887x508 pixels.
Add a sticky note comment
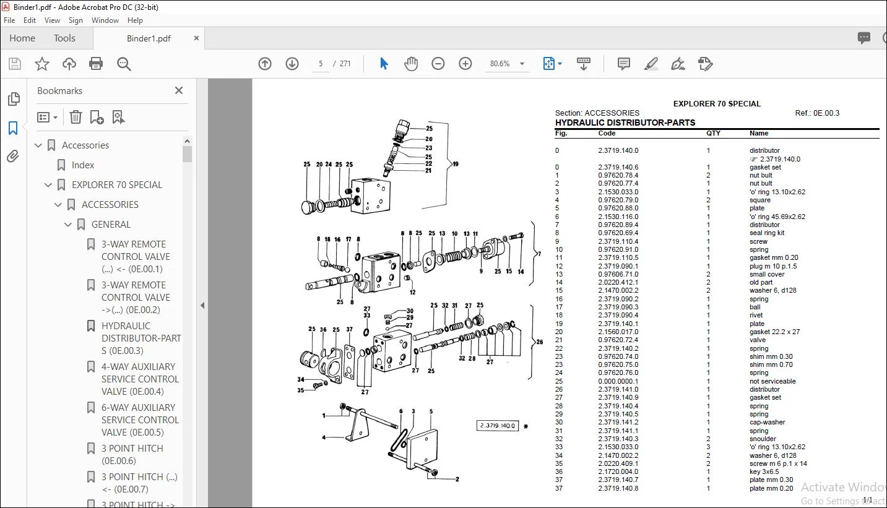coord(624,64)
